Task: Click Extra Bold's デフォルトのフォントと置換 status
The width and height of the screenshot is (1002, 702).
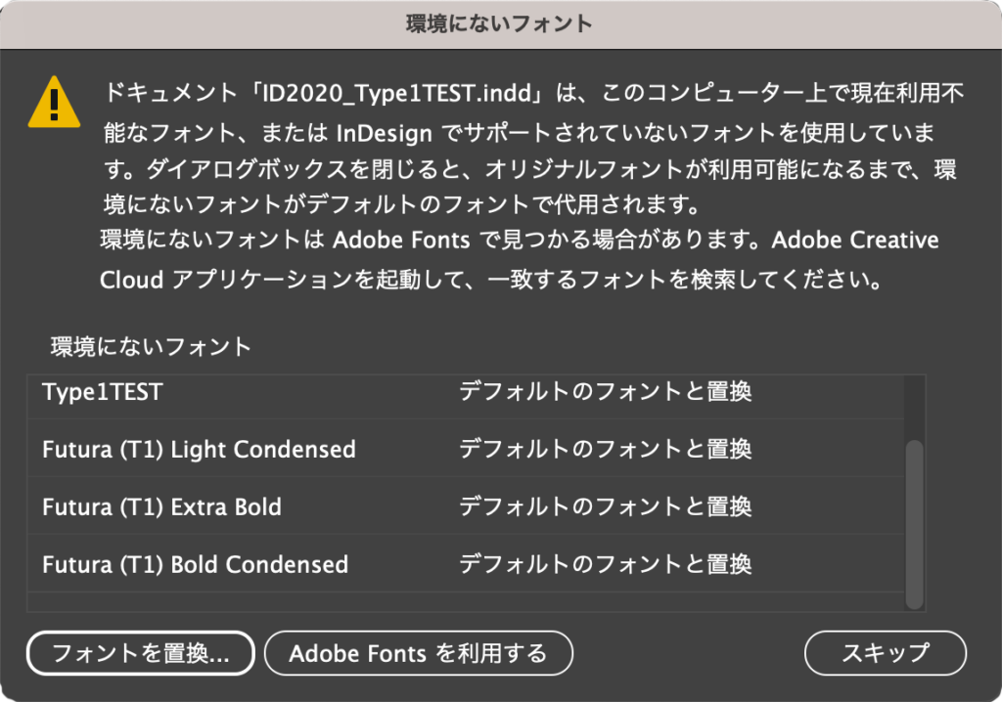Action: point(605,507)
